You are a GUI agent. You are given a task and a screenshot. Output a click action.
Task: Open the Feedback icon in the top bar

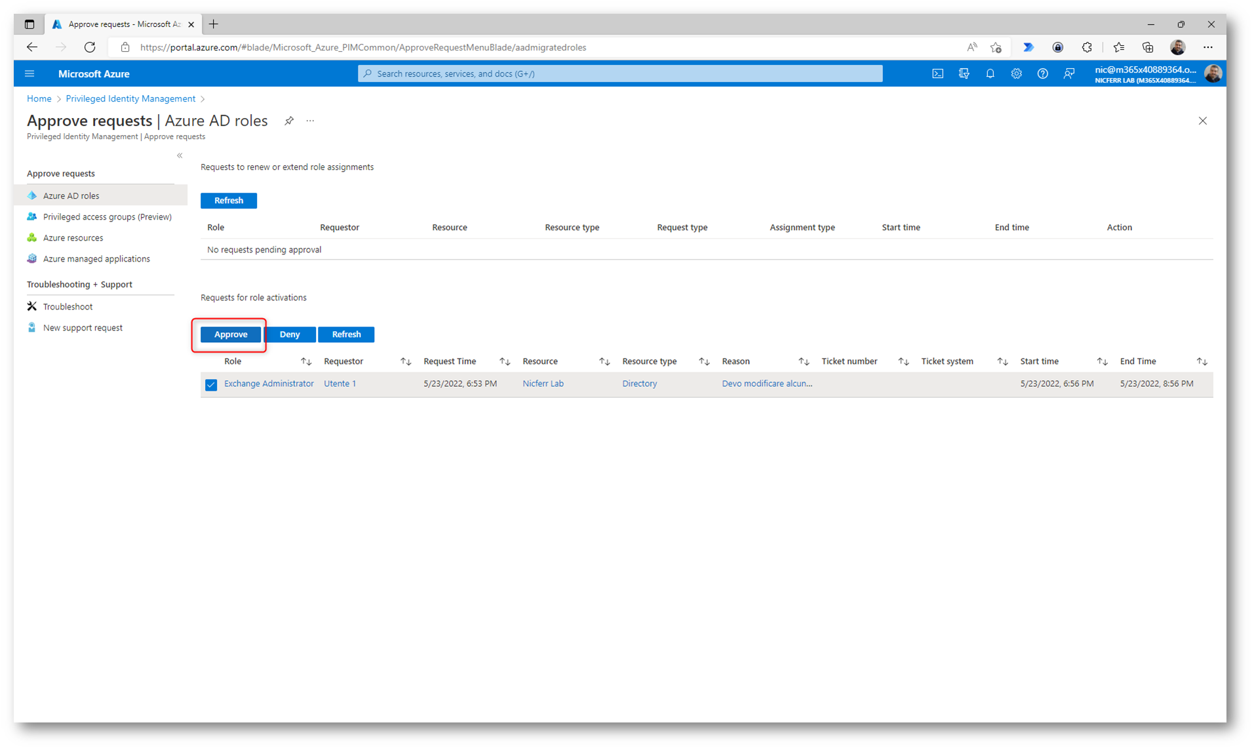click(x=1068, y=73)
